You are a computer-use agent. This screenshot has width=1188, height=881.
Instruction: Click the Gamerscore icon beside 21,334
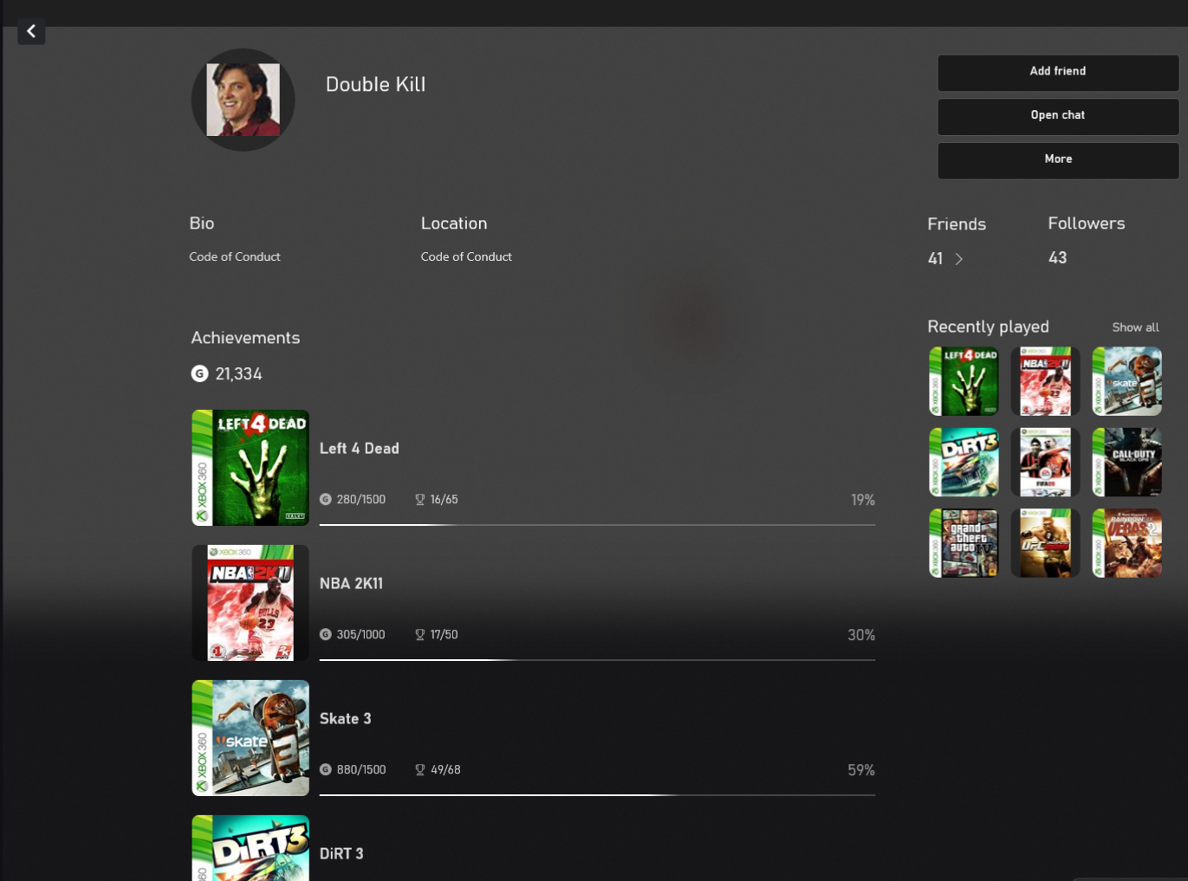199,373
